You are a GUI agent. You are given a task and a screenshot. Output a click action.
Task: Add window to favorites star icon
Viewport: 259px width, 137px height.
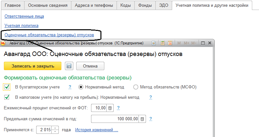[154, 43]
